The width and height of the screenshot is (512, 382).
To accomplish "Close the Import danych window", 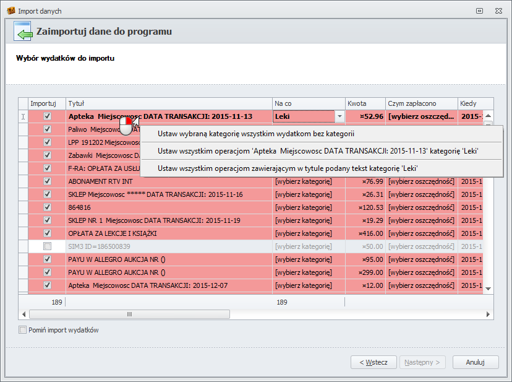I will (497, 11).
